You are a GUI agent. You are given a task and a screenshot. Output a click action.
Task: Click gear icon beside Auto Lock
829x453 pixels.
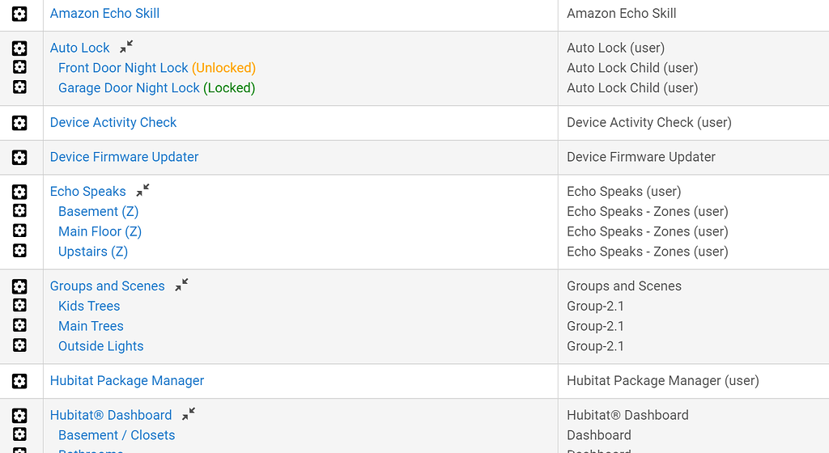19,49
